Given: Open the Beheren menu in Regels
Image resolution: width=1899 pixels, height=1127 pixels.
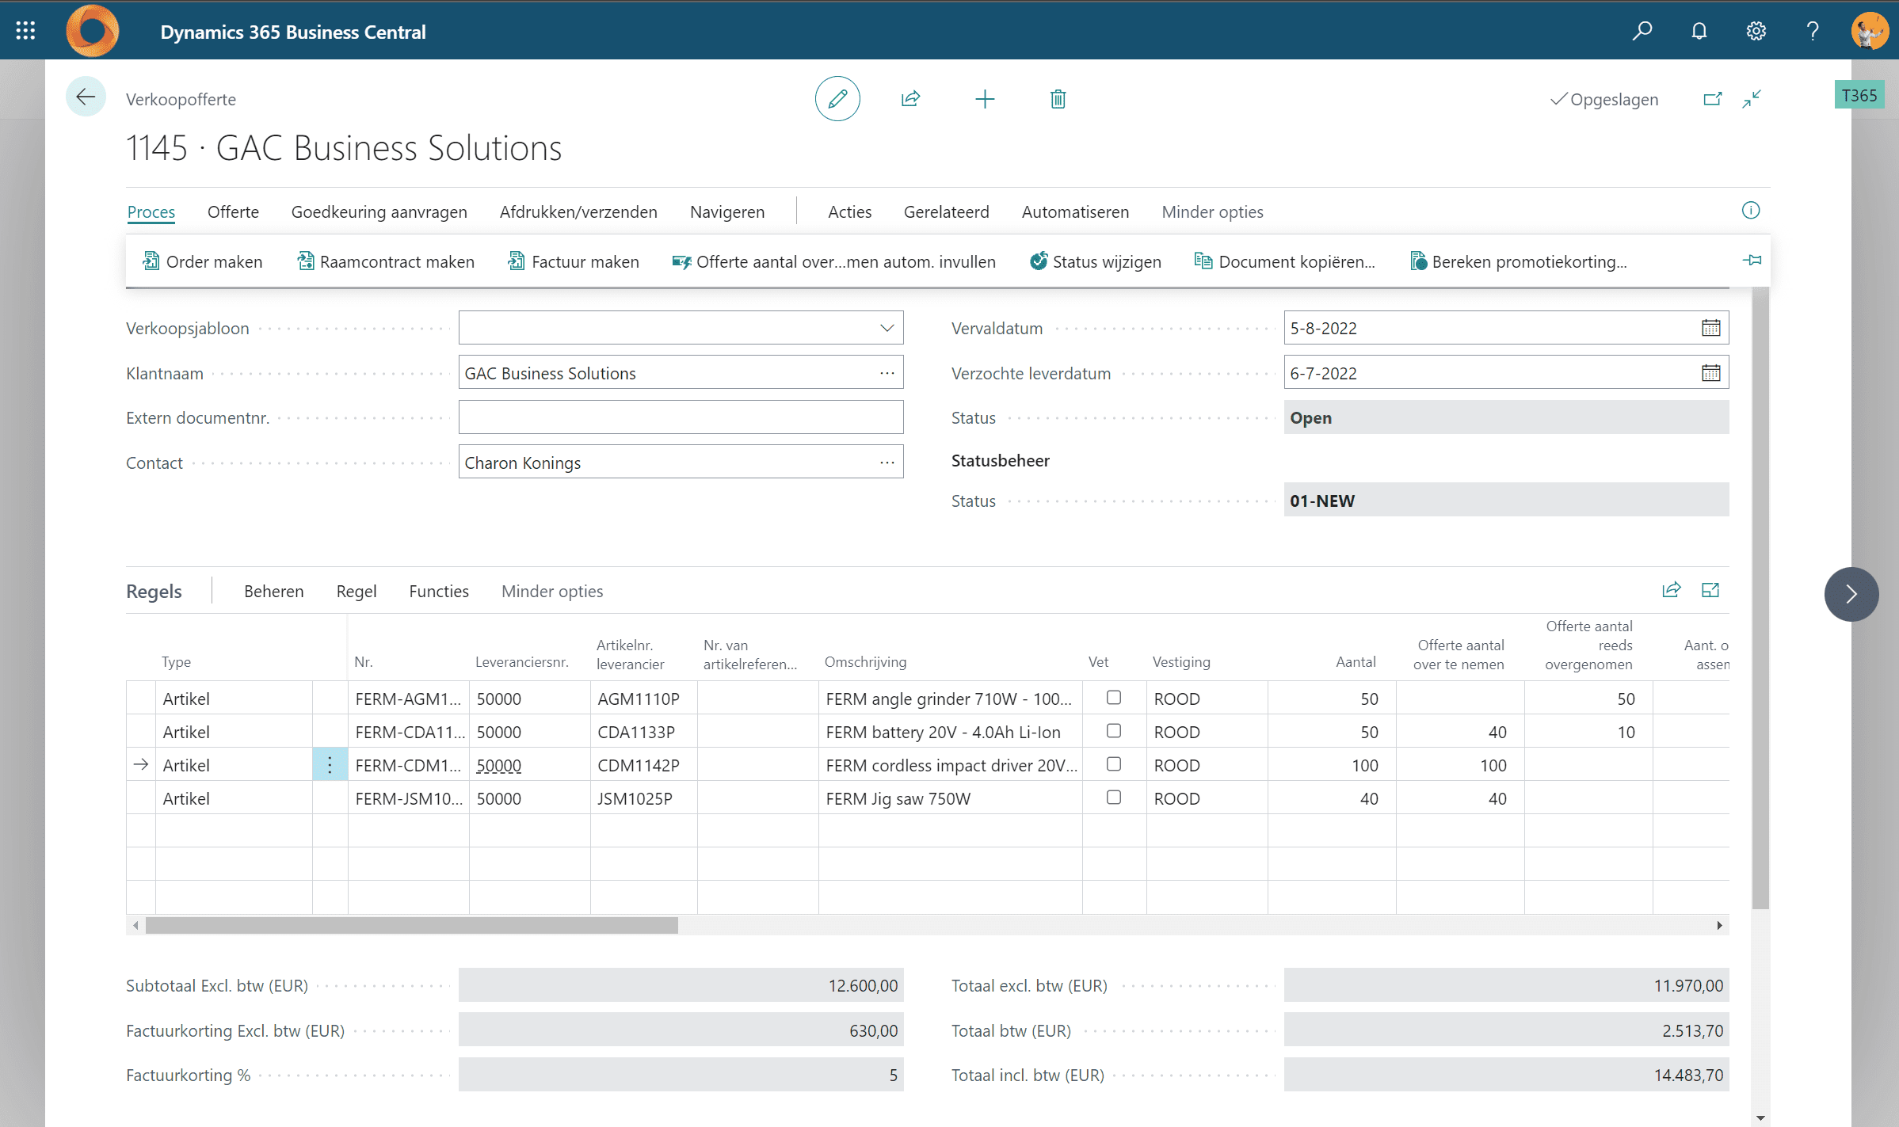Looking at the screenshot, I should (273, 591).
